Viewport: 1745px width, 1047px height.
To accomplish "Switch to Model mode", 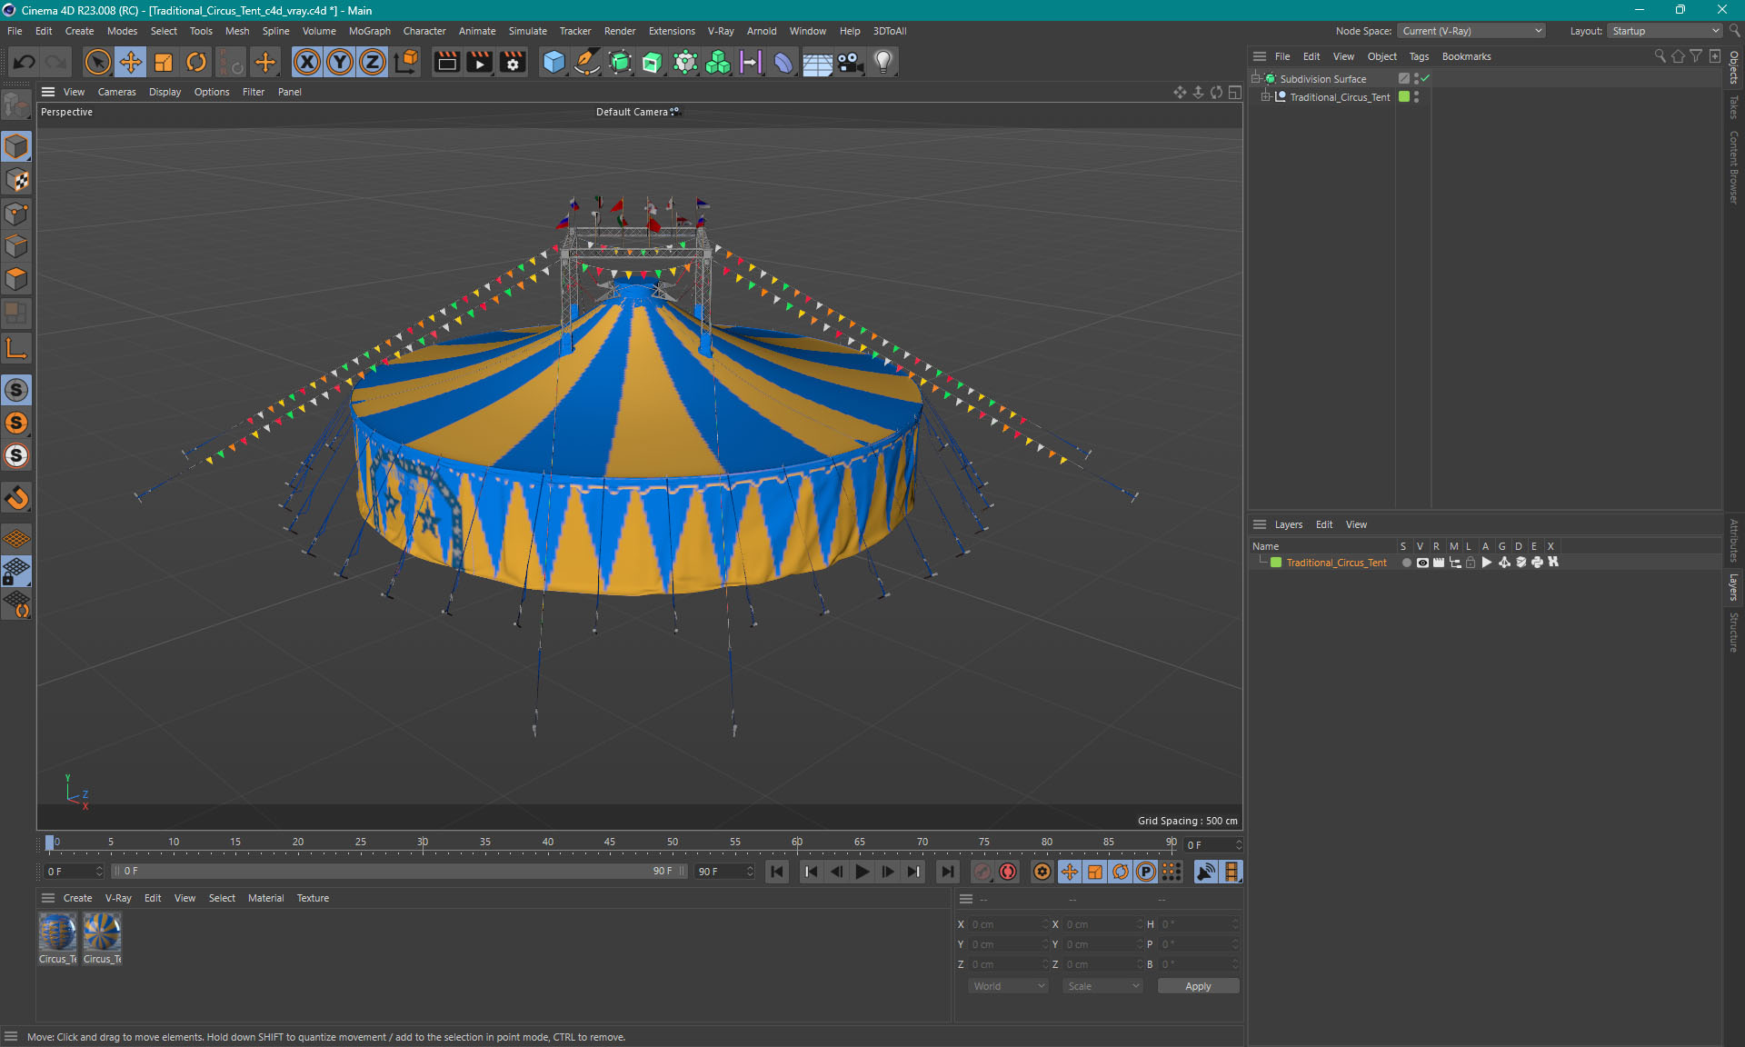I will pos(16,146).
